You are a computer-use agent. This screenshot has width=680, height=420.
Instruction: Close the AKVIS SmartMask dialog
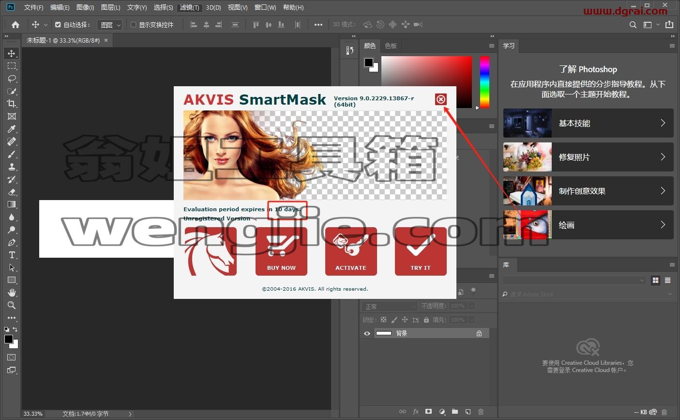pos(440,99)
